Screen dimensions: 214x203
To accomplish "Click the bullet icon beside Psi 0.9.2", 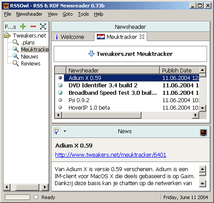I will click(60, 100).
